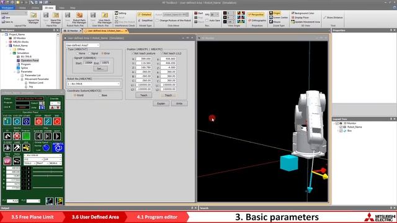Set zoom type to Origin

tap(275, 13)
